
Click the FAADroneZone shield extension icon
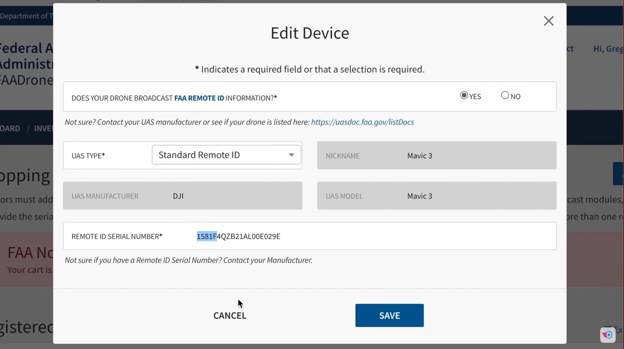pyautogui.click(x=607, y=334)
